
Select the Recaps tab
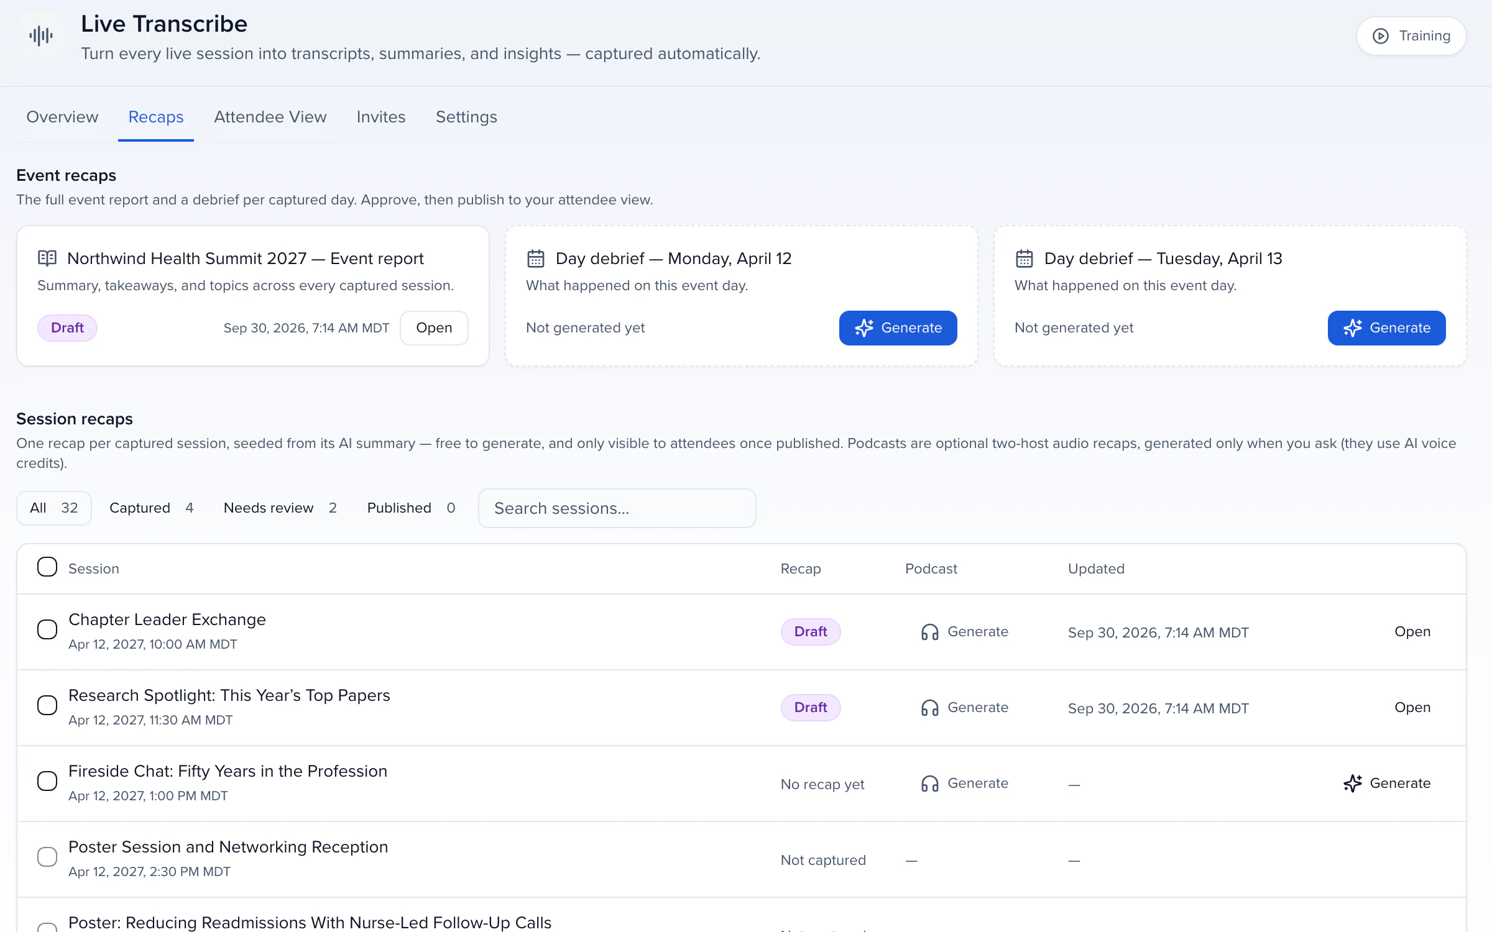coord(156,117)
